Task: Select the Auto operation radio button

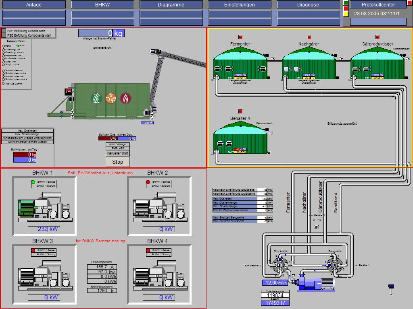Action: pos(18,46)
